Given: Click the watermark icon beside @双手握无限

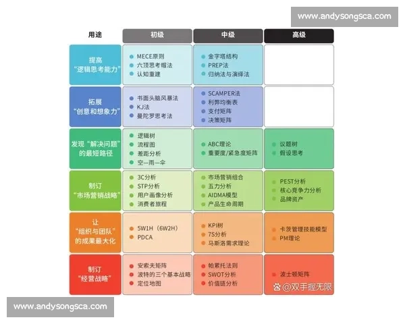Looking at the screenshot, I should (277, 287).
